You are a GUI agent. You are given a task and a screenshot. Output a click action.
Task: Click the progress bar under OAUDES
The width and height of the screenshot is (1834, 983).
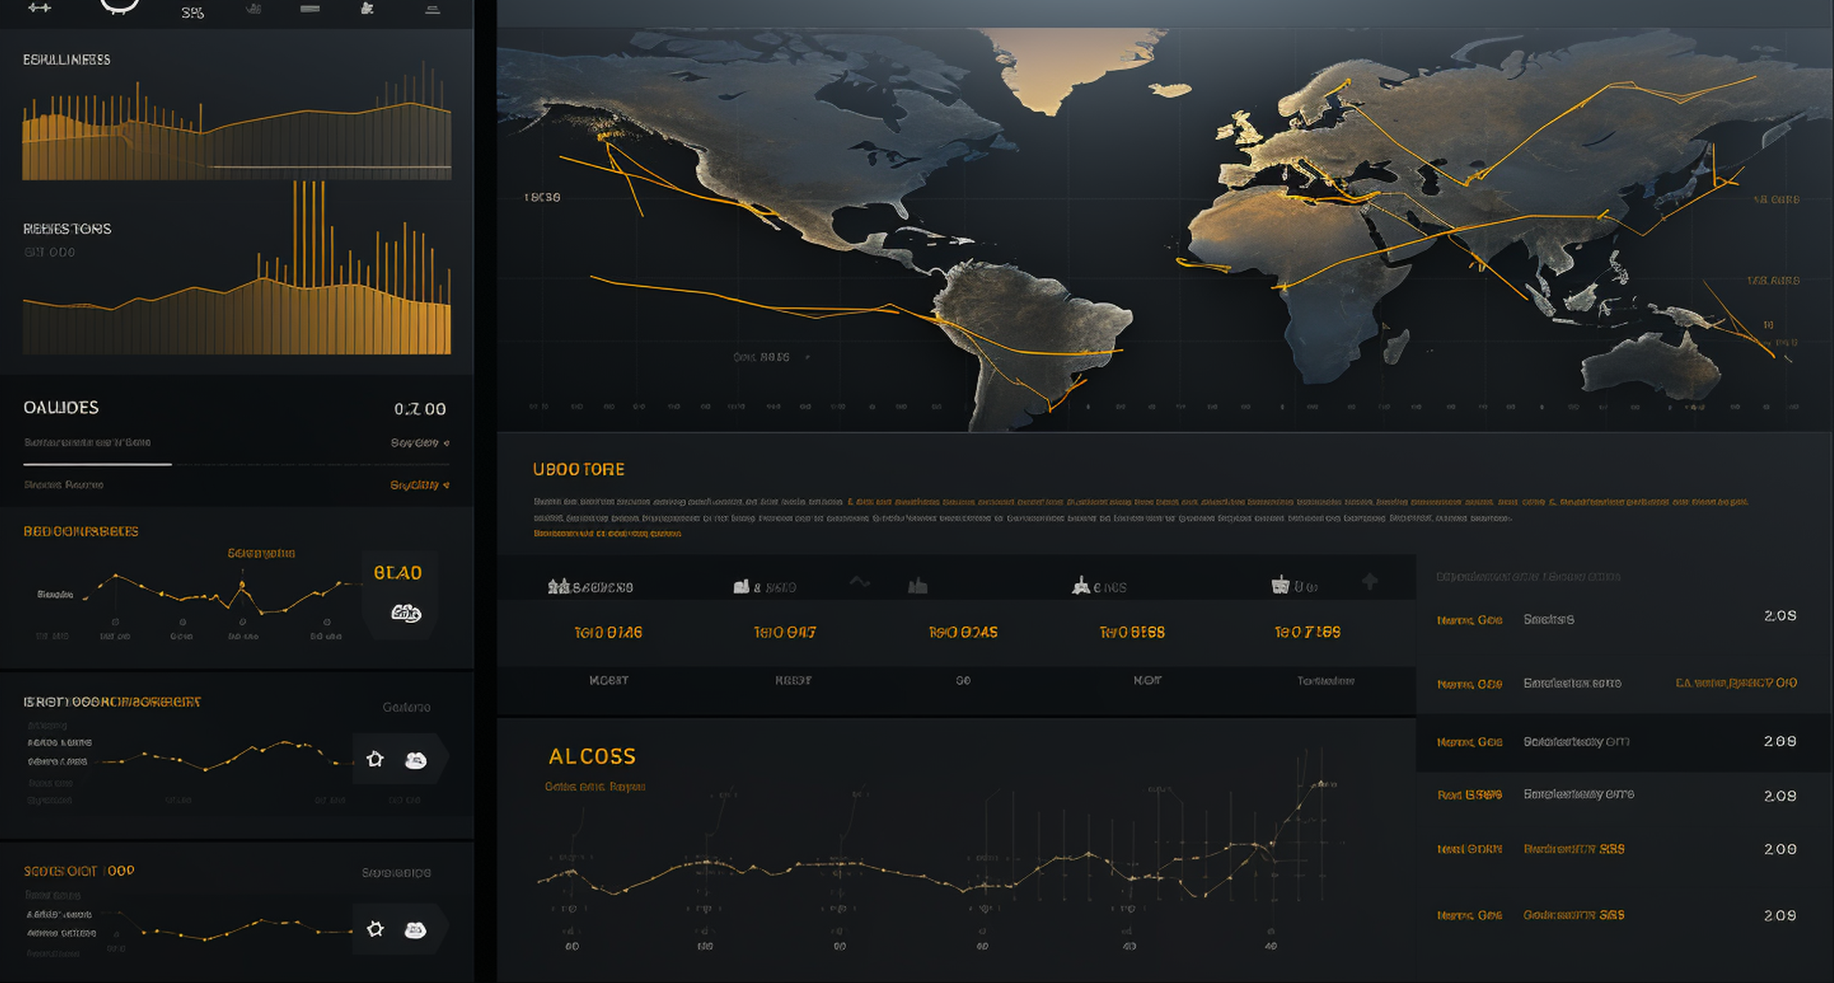pyautogui.click(x=236, y=464)
